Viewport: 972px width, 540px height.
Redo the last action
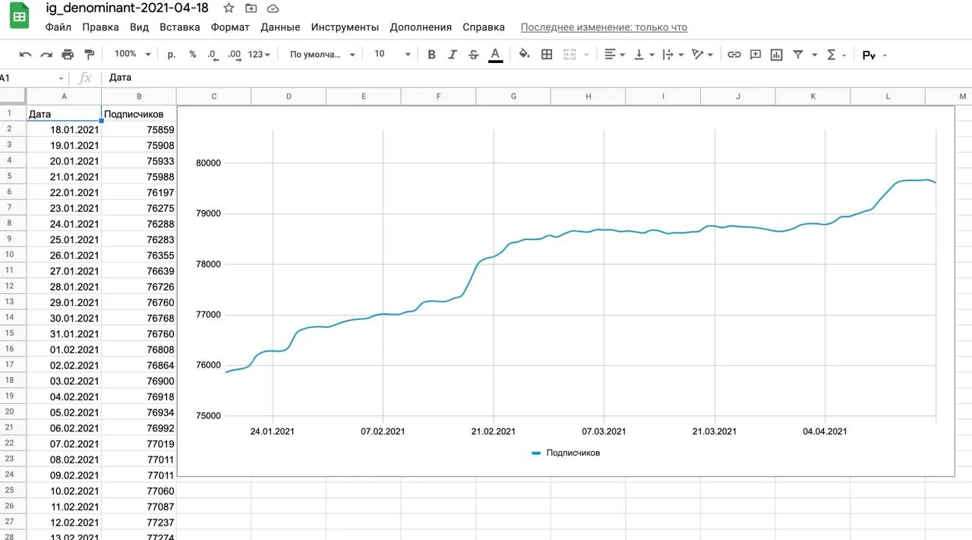pos(46,55)
